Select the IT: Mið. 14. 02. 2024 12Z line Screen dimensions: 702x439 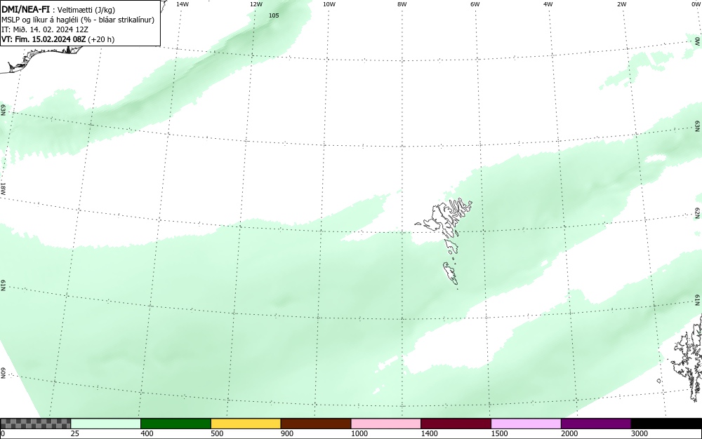[x=45, y=29]
